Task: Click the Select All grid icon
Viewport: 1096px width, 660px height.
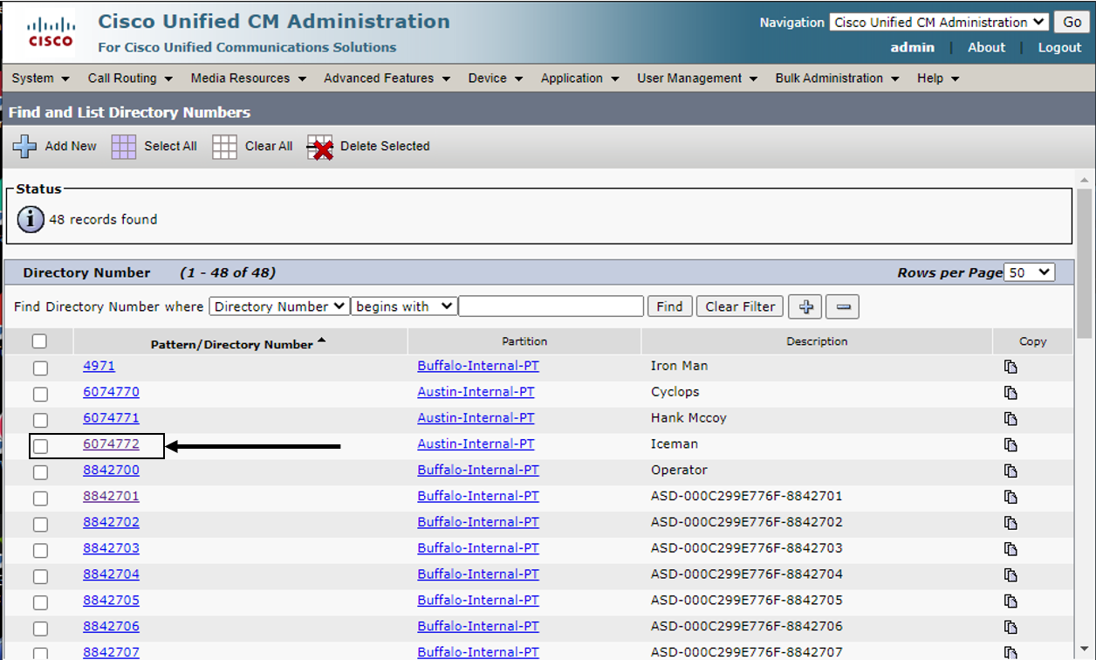Action: pyautogui.click(x=124, y=147)
